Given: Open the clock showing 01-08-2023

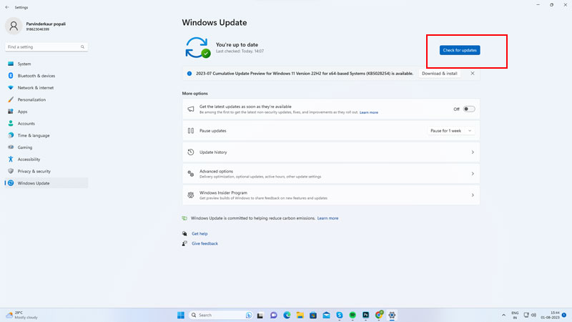Looking at the screenshot, I should 550,315.
